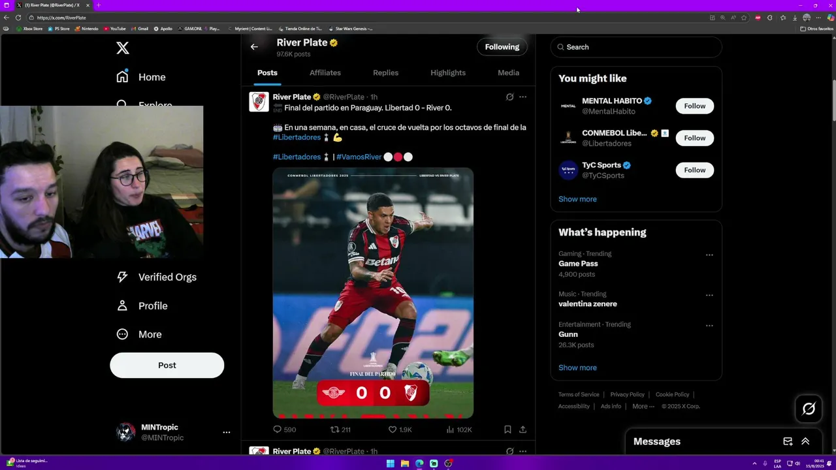Reply to the post with 590 replies
Screen dimensions: 836x470
click(284, 430)
